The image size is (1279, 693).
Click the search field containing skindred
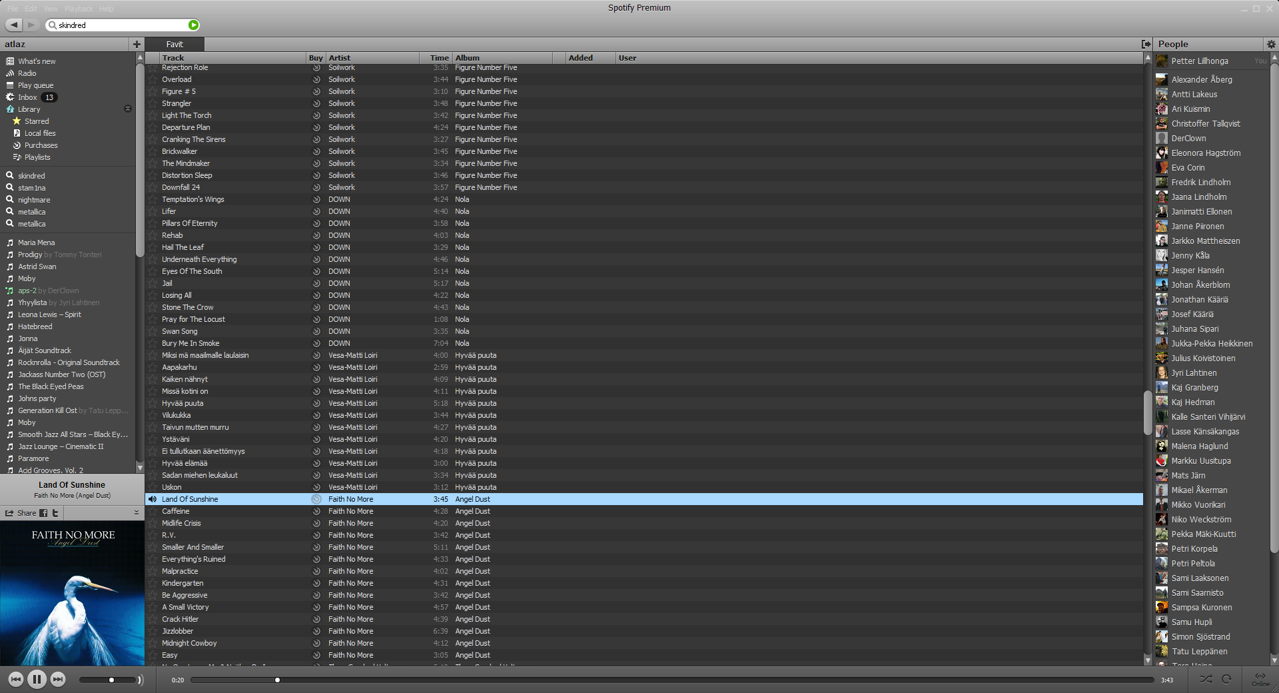point(120,25)
